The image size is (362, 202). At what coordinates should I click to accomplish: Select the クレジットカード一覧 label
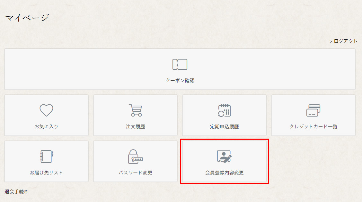pyautogui.click(x=313, y=126)
